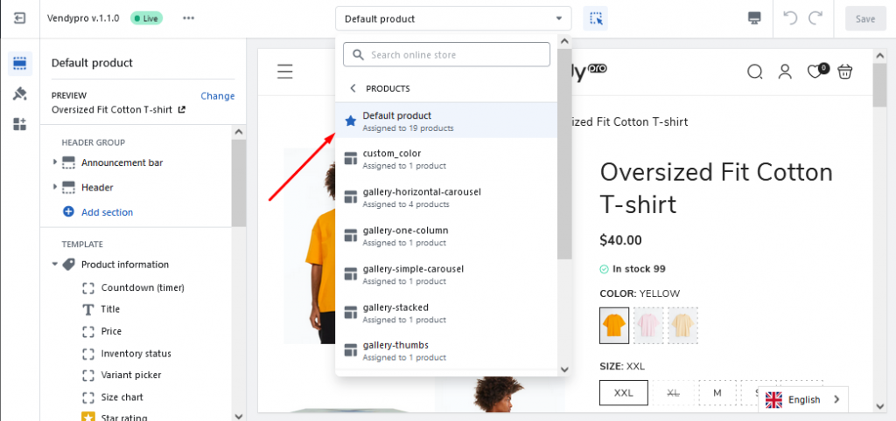896x421 pixels.
Task: Open the Theme settings paintbrush icon
Action: coord(20,94)
